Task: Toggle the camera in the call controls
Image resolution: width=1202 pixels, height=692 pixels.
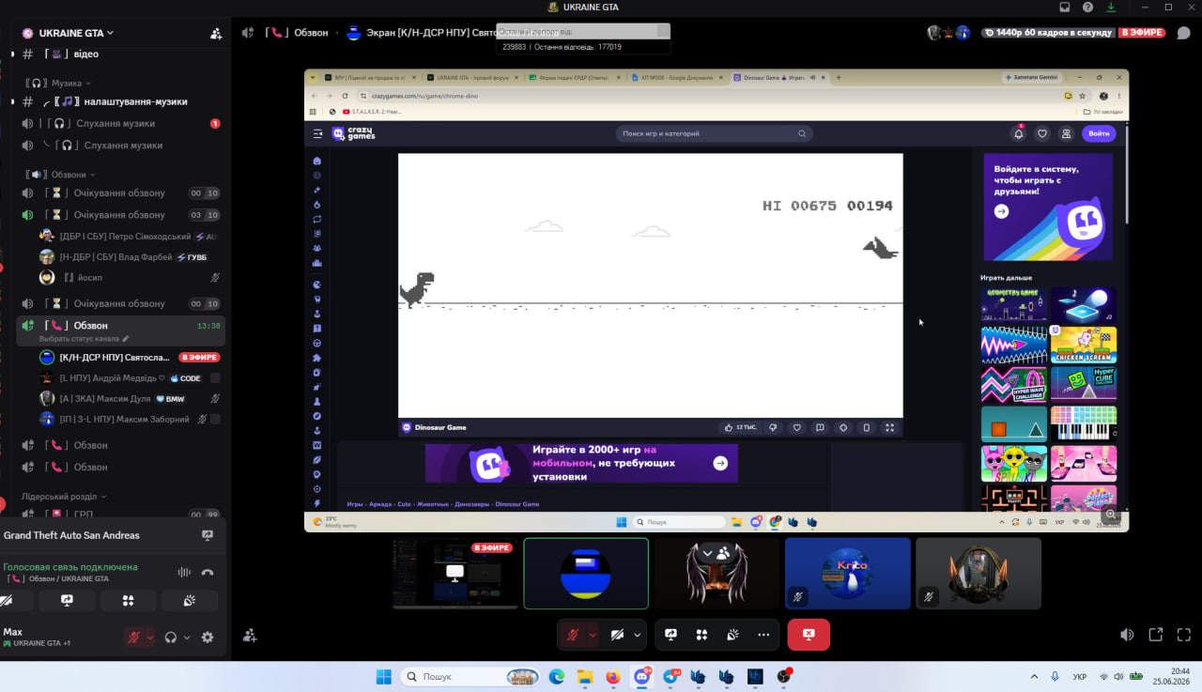Action: tap(617, 635)
